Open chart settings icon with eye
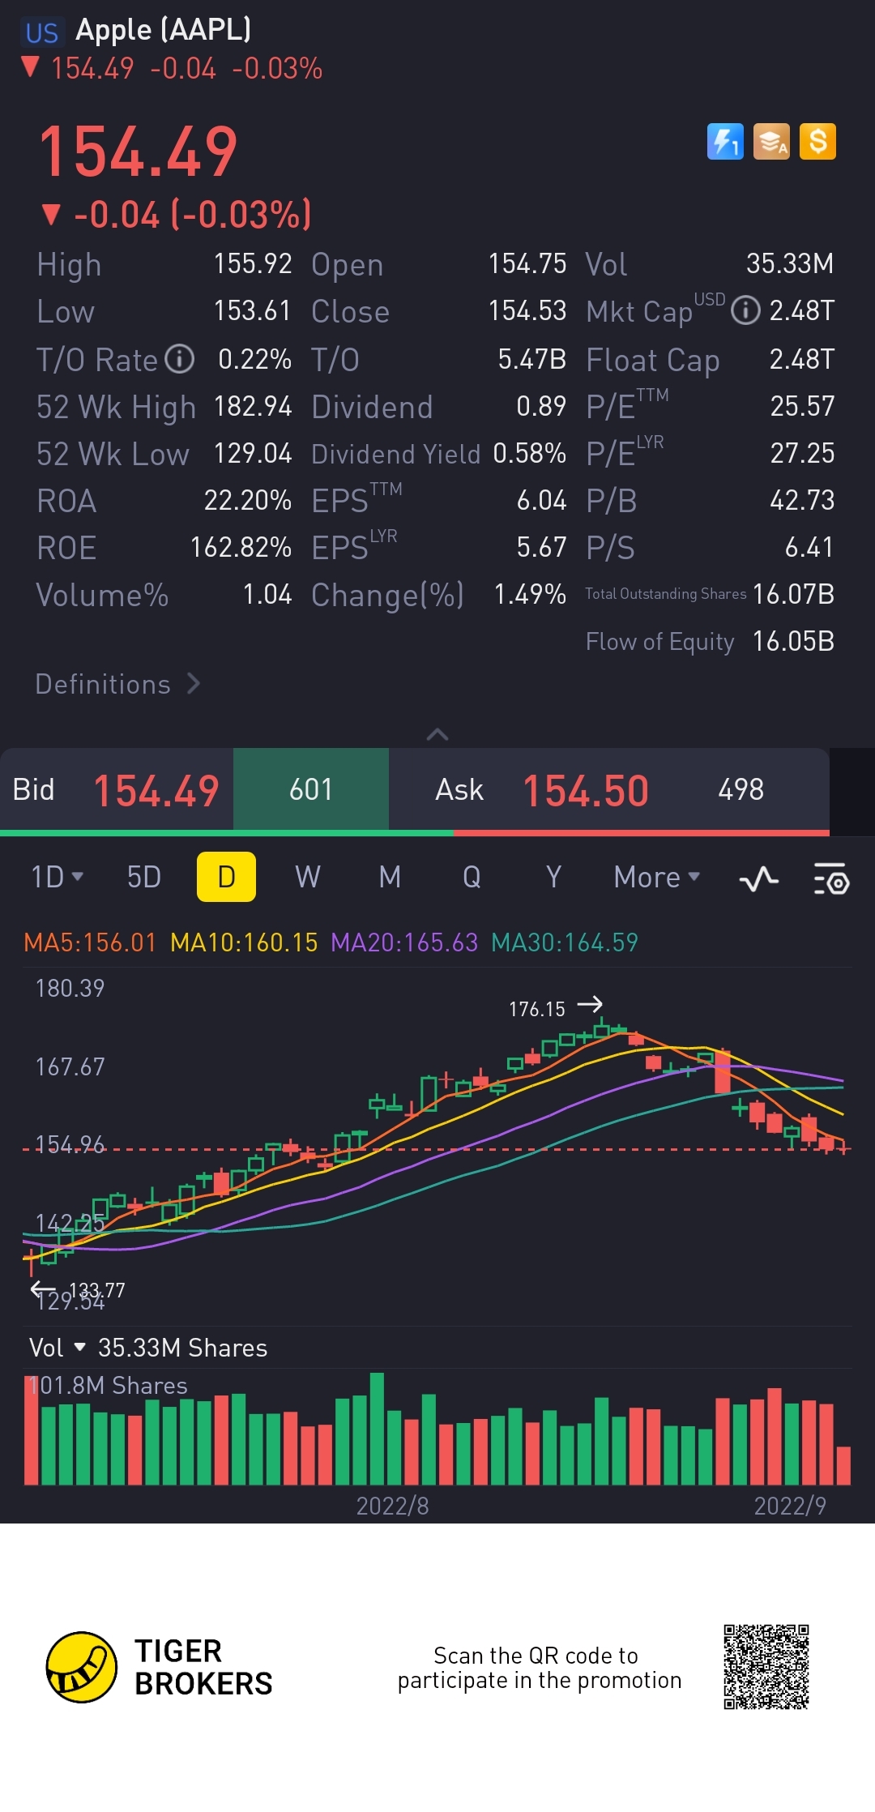Image resolution: width=875 pixels, height=1812 pixels. tap(831, 878)
